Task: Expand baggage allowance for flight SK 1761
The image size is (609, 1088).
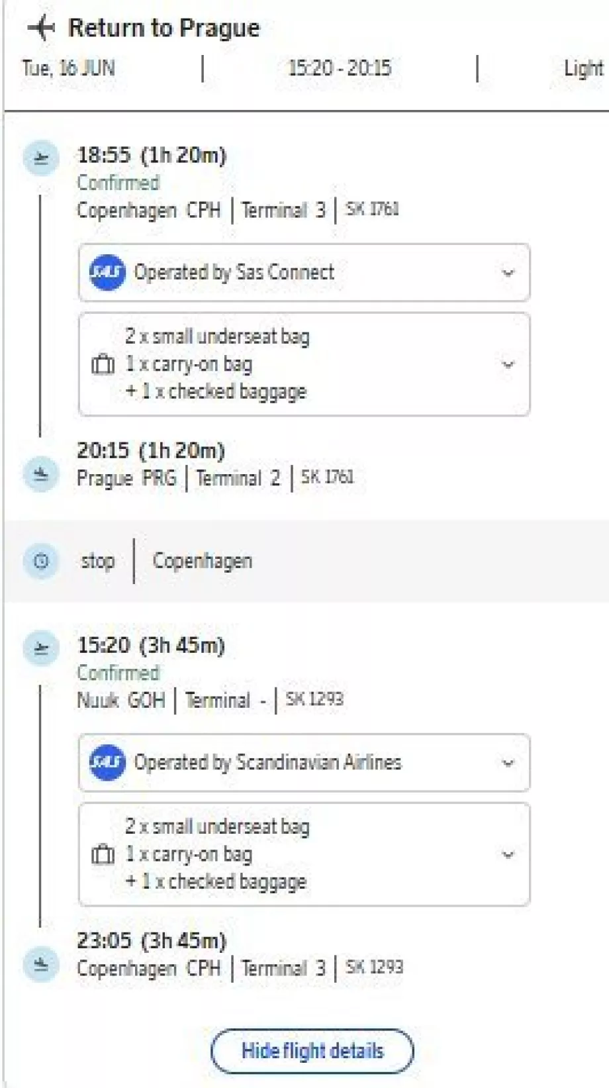Action: tap(508, 364)
